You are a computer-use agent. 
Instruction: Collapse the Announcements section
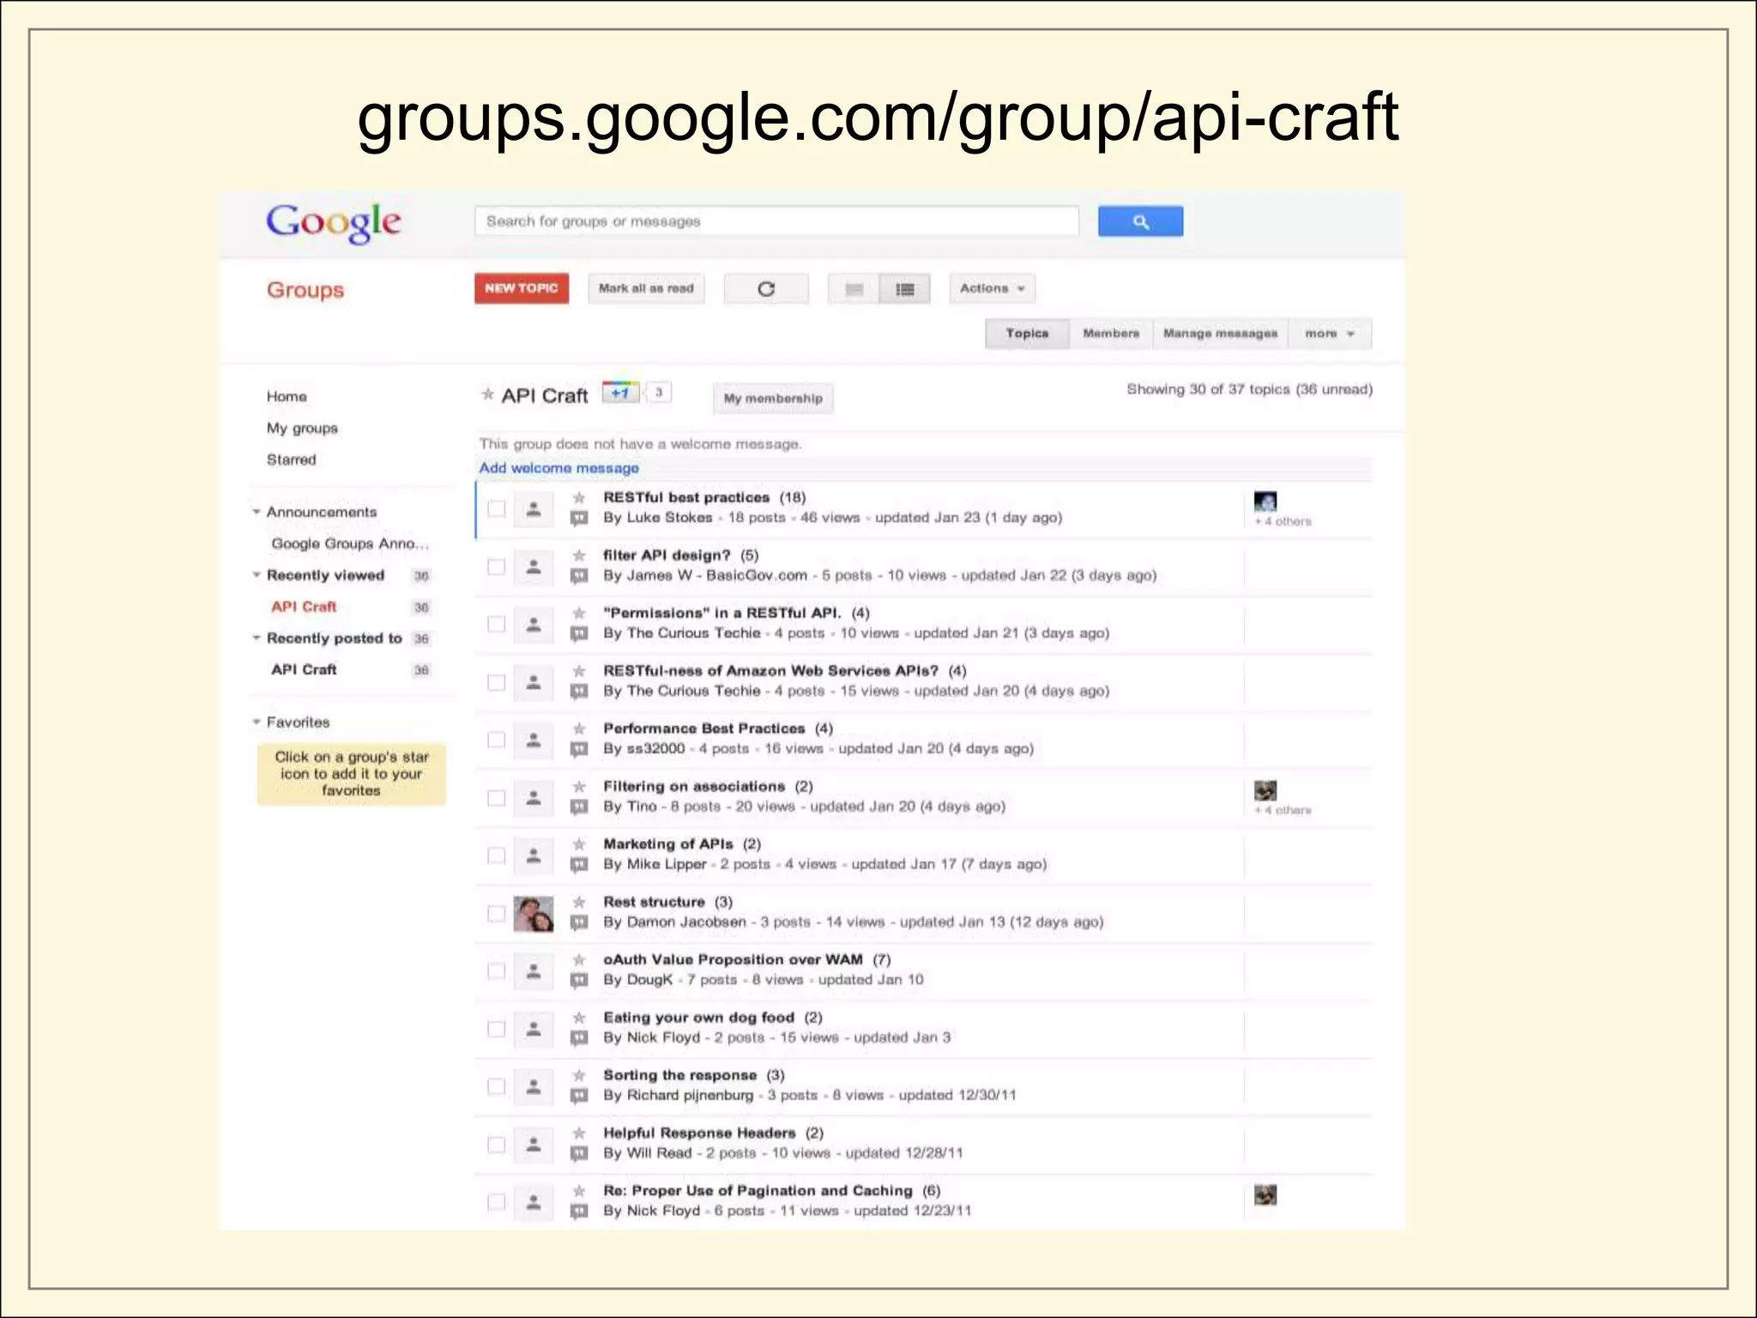point(257,512)
